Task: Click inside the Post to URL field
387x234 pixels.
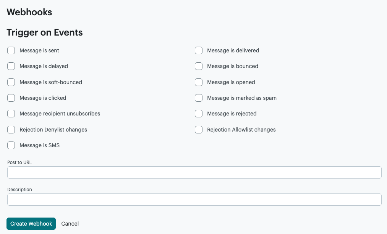Action: (194, 172)
